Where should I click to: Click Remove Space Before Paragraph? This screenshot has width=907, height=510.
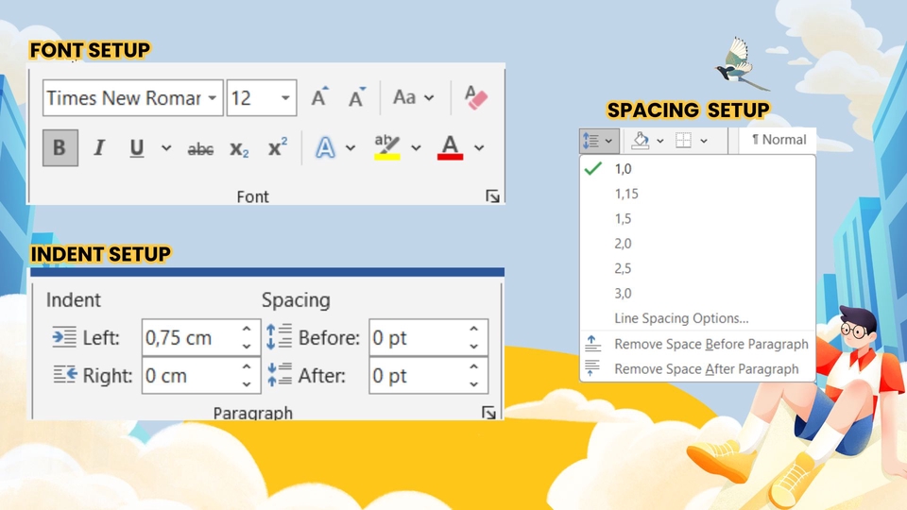click(710, 344)
